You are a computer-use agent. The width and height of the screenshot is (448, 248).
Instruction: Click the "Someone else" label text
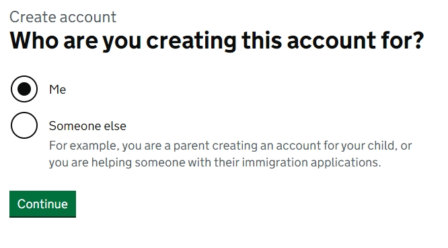87,126
